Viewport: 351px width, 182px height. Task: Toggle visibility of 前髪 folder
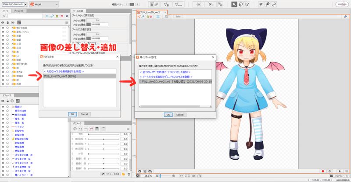tap(3, 36)
